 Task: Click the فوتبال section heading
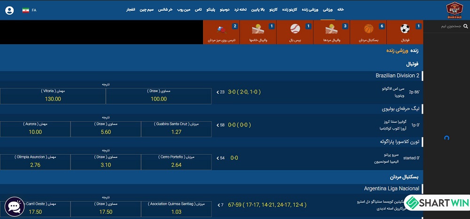[x=413, y=64]
